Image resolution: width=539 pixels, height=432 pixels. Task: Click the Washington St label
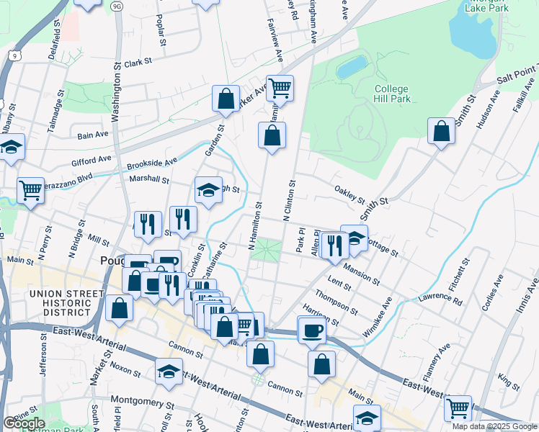point(116,92)
